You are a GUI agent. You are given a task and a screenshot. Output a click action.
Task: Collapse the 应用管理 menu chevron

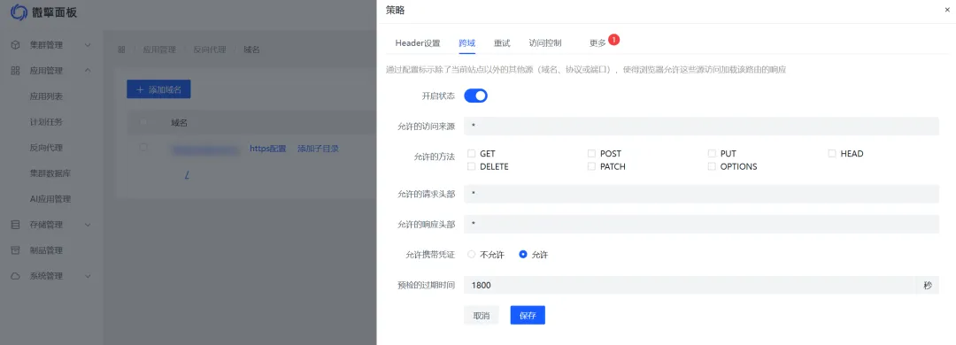pos(88,71)
